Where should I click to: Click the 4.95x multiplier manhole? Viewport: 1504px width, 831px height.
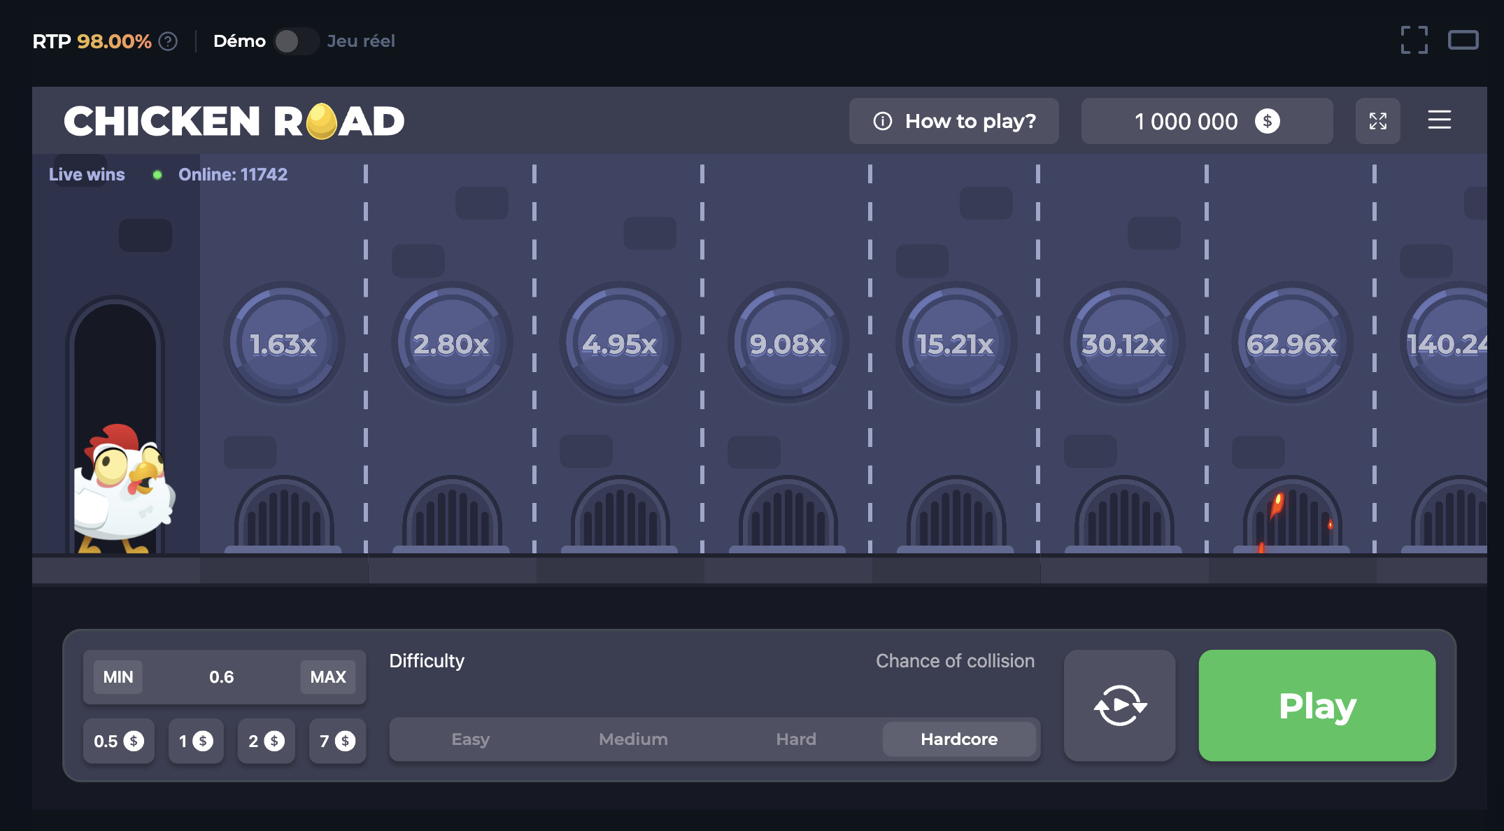[x=620, y=343]
